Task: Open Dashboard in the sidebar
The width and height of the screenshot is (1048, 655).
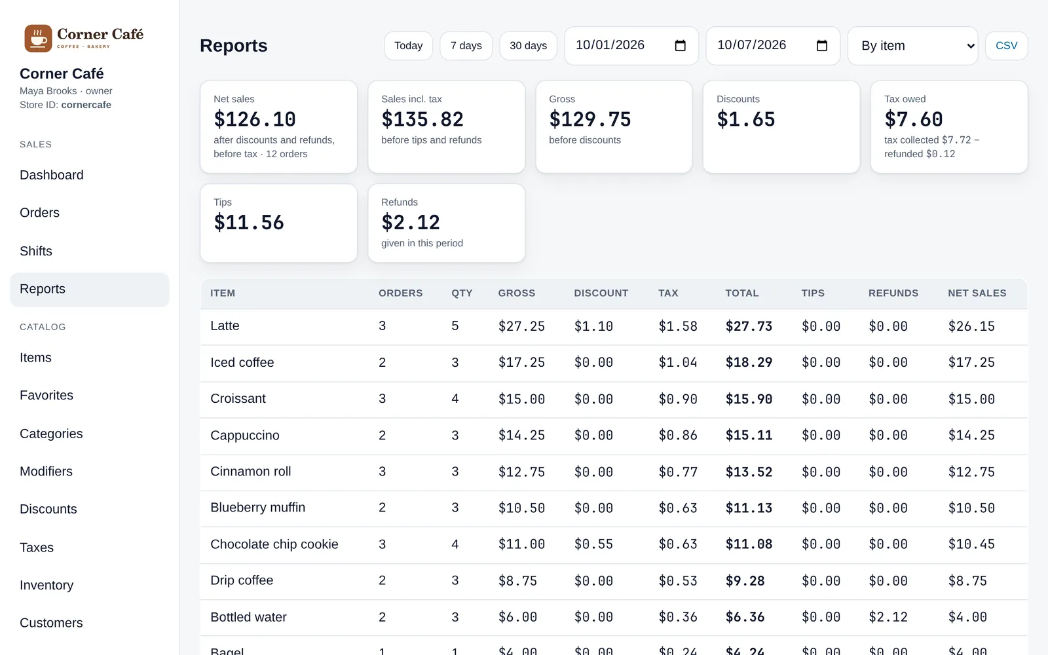Action: point(90,175)
